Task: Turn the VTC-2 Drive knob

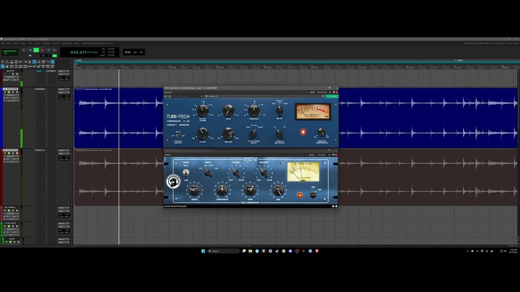Action: click(x=194, y=190)
